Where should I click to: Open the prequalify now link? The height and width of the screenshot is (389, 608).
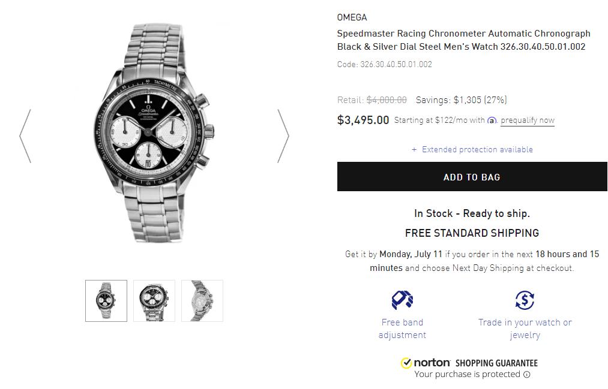pyautogui.click(x=528, y=120)
